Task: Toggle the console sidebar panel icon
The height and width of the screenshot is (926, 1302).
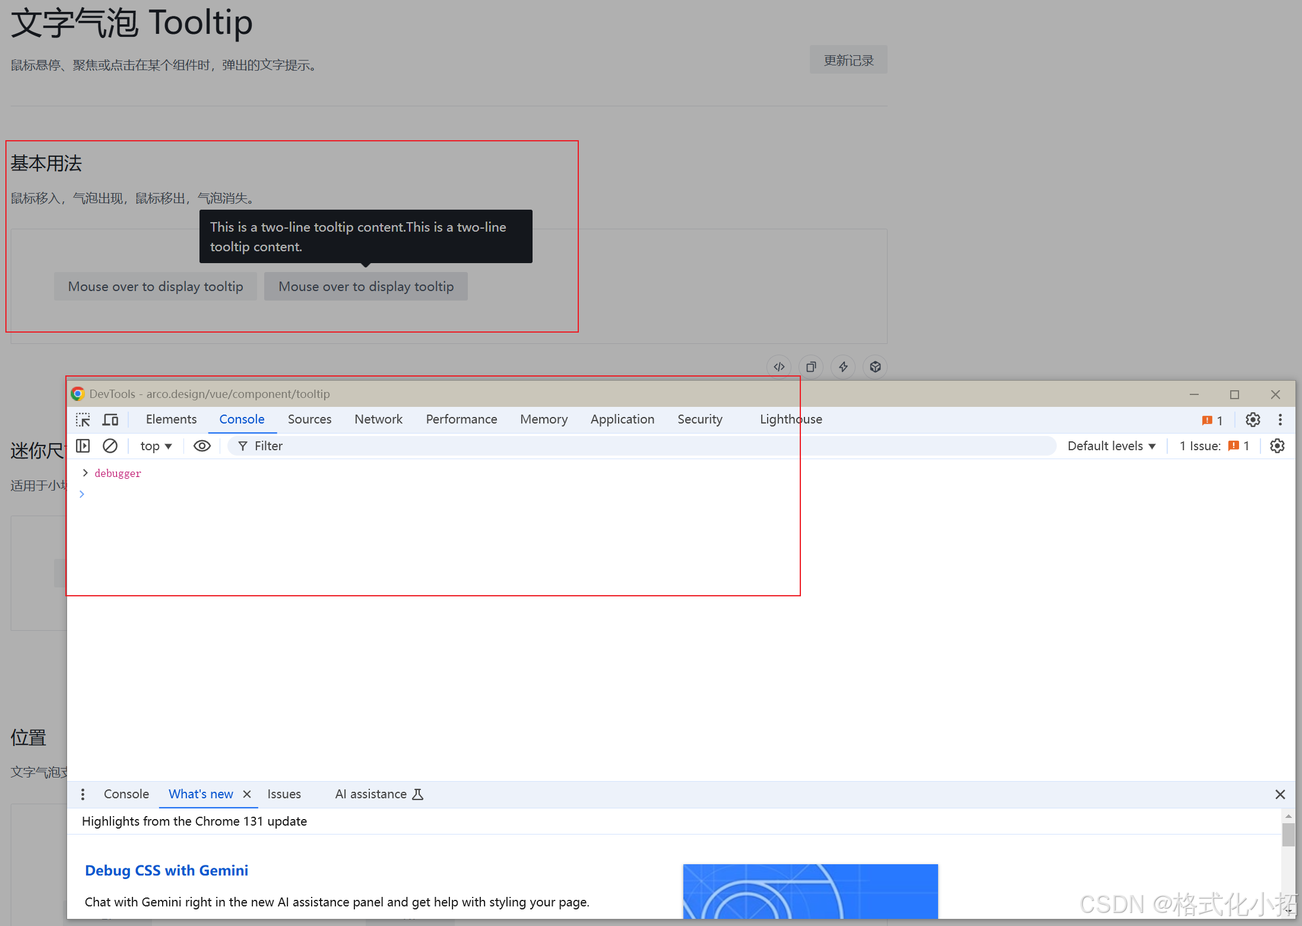Action: click(83, 446)
